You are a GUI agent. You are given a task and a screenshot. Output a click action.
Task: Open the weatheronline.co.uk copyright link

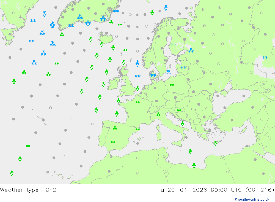[252, 200]
